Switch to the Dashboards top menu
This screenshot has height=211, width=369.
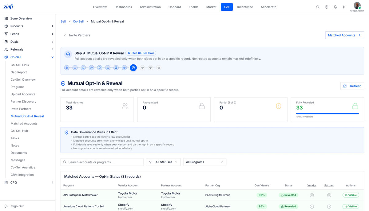[123, 7]
